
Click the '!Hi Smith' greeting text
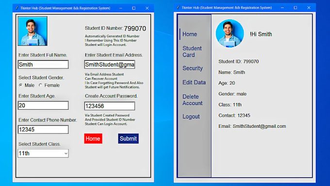click(x=261, y=34)
